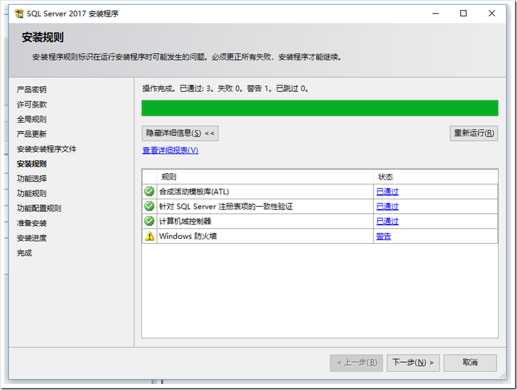Select 功能选择 step in sidebar

point(32,179)
